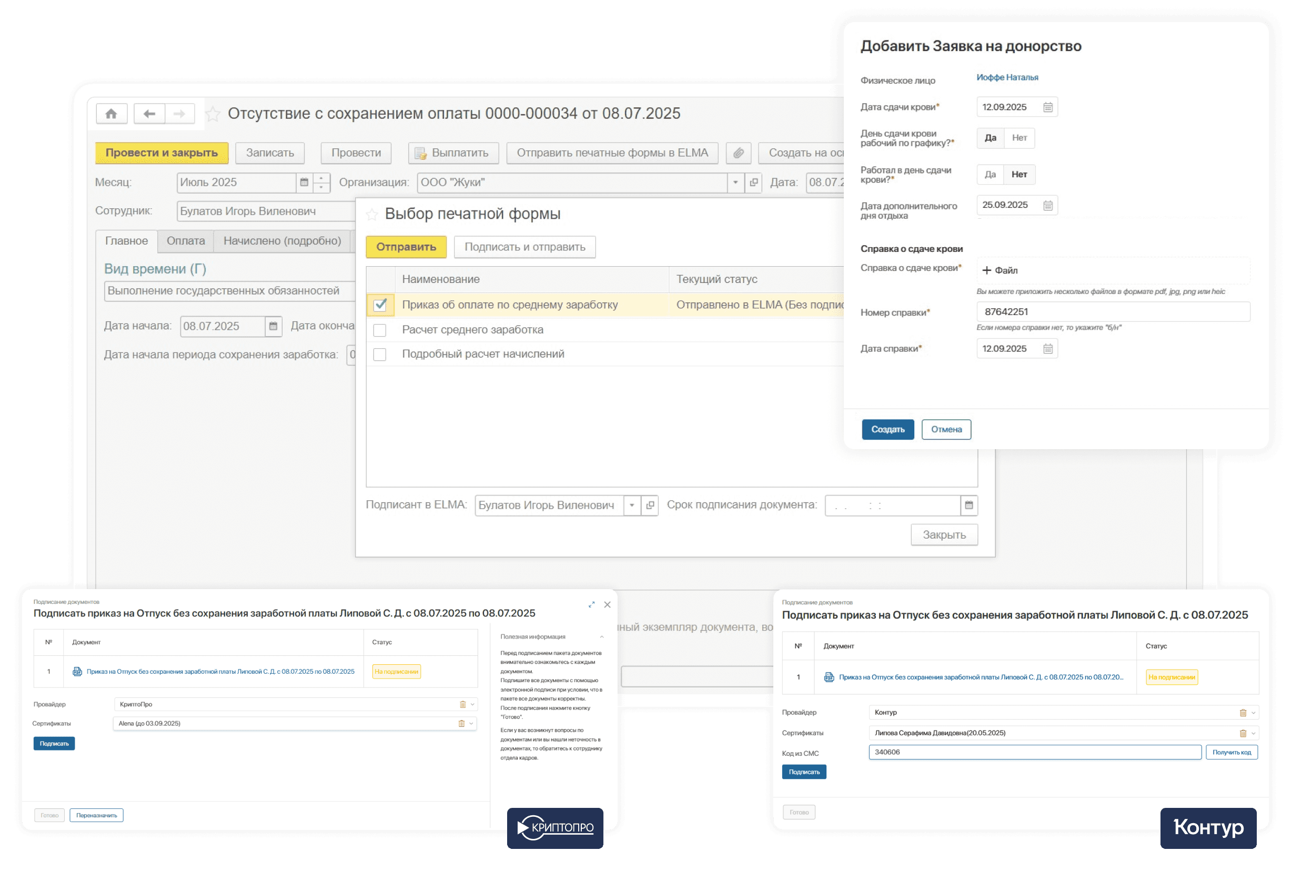
Task: Click the paperclip attachments icon
Action: [738, 153]
